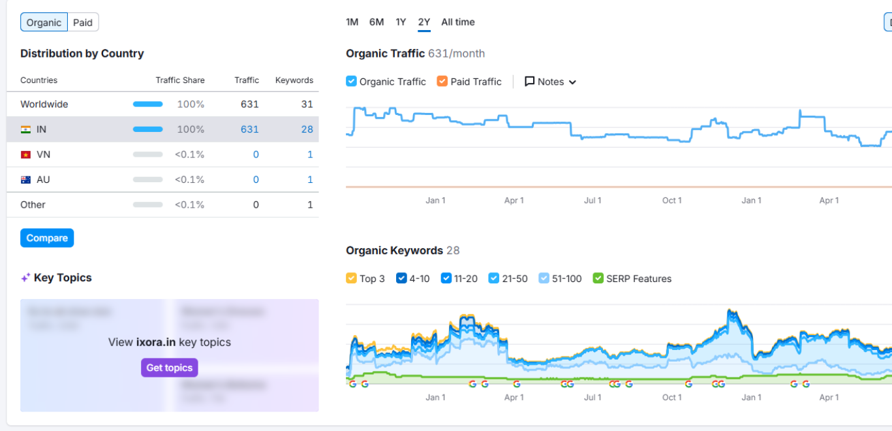Click the Notes speech bubble icon
Viewport: 892px width, 431px height.
click(x=530, y=82)
